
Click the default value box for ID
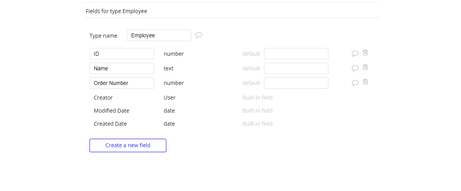pyautogui.click(x=296, y=54)
